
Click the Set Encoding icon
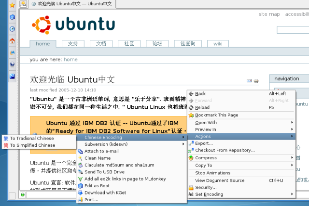(x=191, y=194)
